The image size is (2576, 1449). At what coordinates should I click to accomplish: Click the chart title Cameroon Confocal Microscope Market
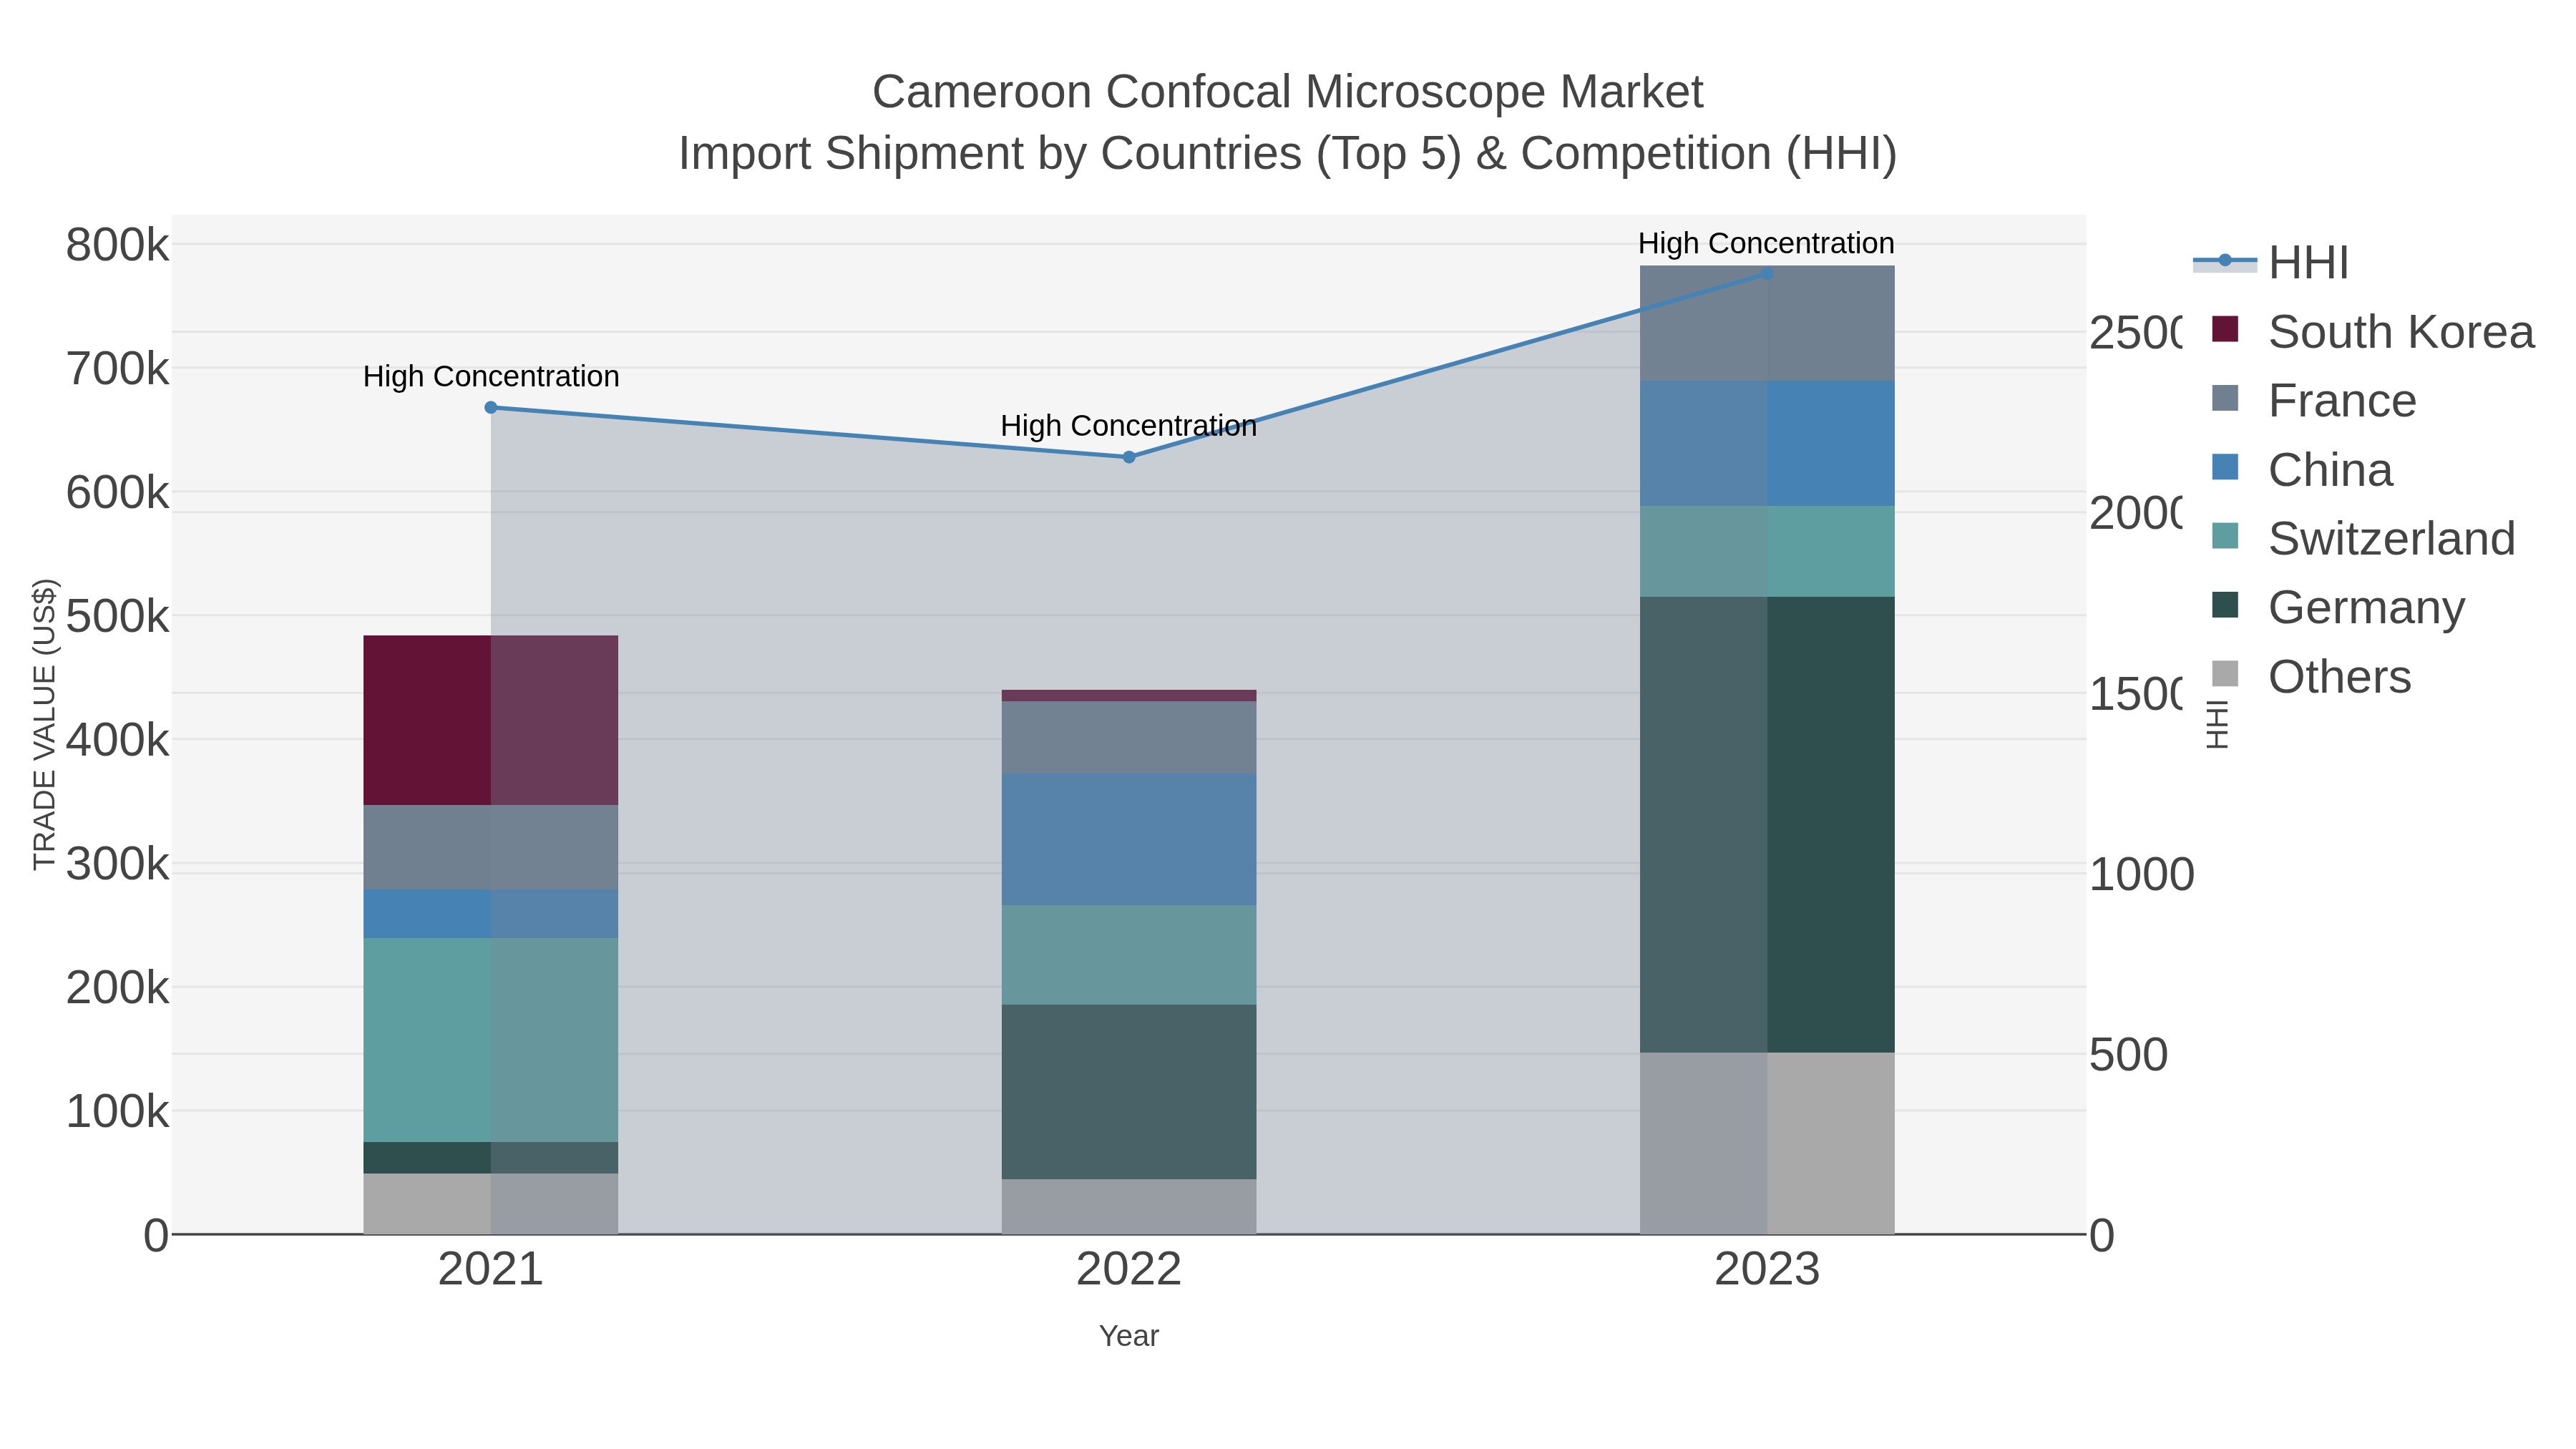click(x=1288, y=92)
